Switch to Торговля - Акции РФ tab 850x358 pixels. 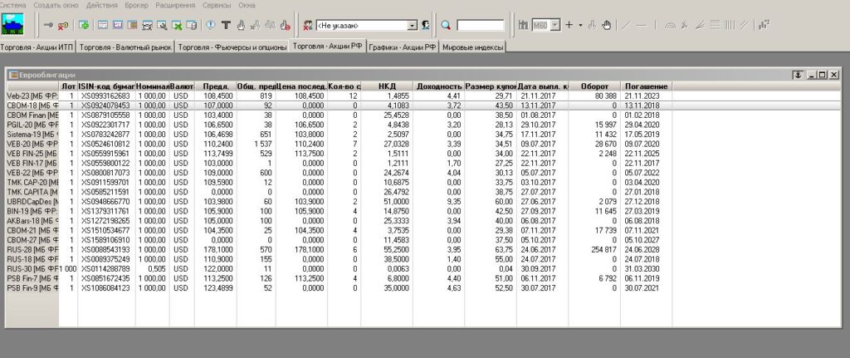click(327, 47)
